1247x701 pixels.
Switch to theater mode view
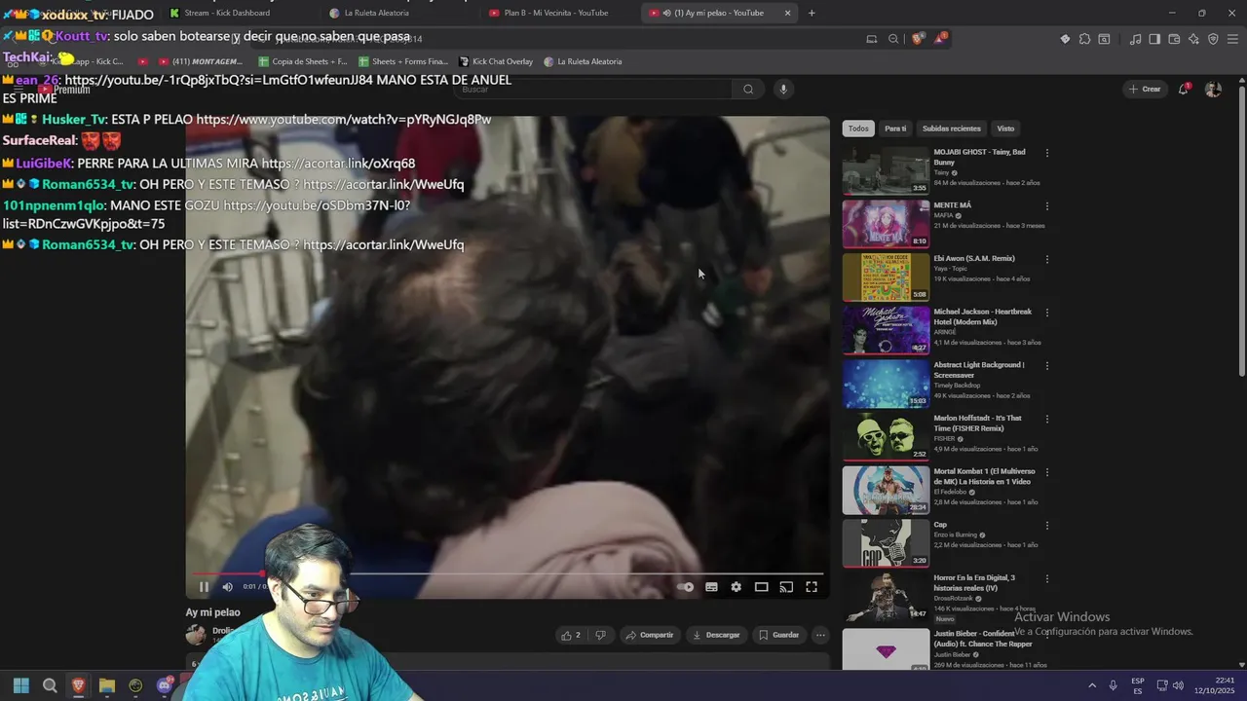click(x=761, y=587)
